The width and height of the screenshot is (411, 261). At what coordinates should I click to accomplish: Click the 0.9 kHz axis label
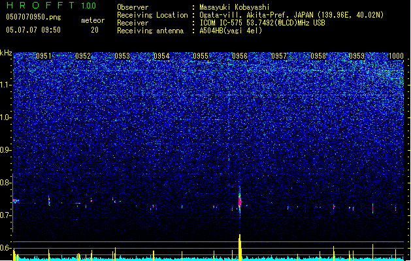6,150
